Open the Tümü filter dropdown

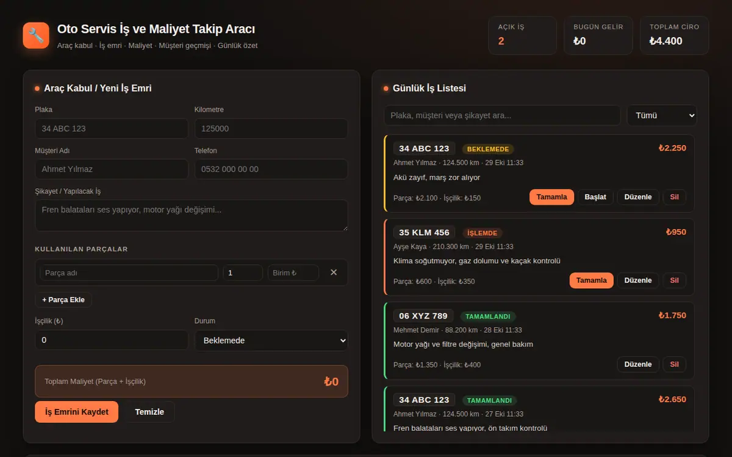pyautogui.click(x=662, y=116)
